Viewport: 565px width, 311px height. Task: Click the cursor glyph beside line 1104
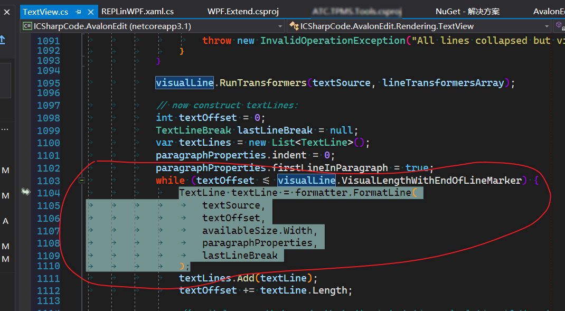click(x=25, y=192)
